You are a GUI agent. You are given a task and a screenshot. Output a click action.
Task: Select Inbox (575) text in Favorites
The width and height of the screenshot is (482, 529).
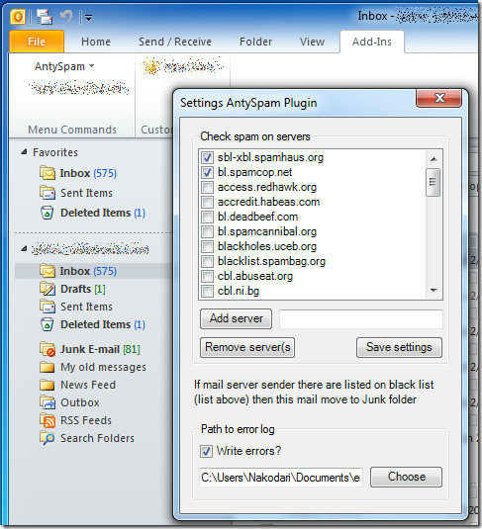[x=88, y=173]
